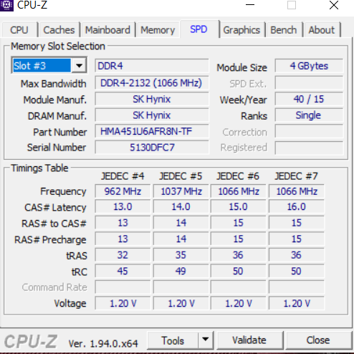Click the empty SPD Ext. field
The height and width of the screenshot is (354, 354).
(x=309, y=83)
